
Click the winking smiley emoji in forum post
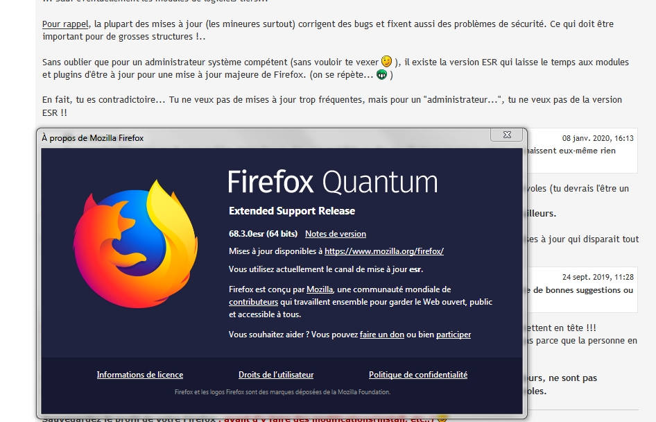click(386, 62)
